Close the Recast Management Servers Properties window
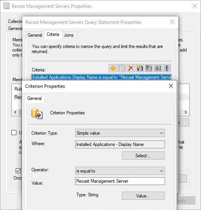Viewport: 201px width, 210px height. coord(195,6)
